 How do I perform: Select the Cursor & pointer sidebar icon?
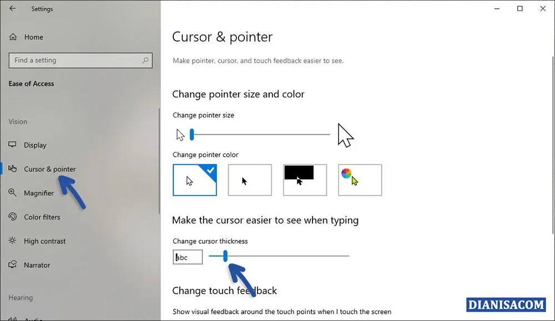(12, 169)
